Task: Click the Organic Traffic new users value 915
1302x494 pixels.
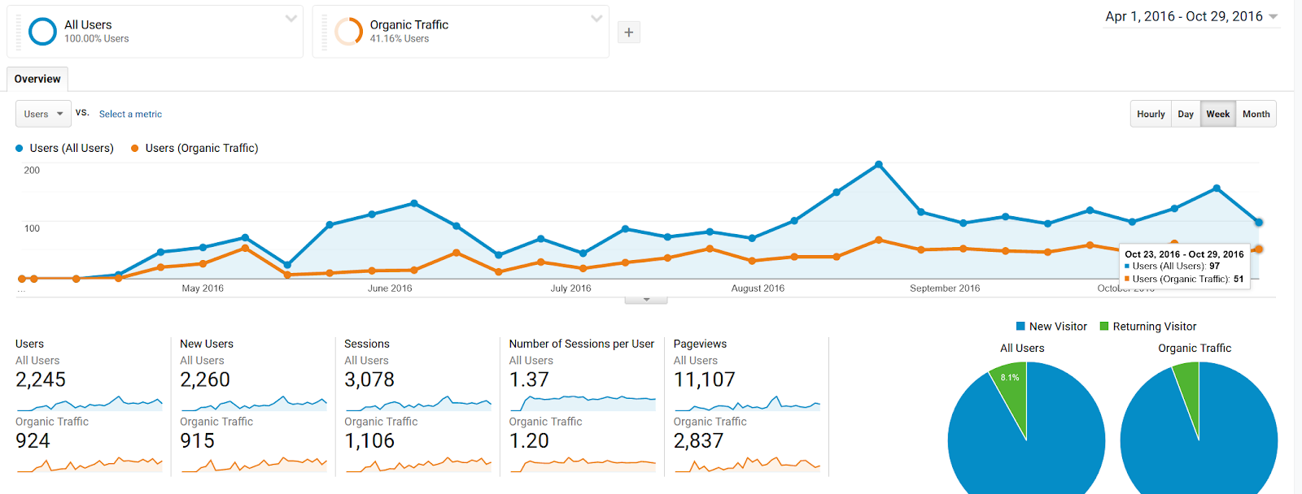Action: click(x=198, y=440)
